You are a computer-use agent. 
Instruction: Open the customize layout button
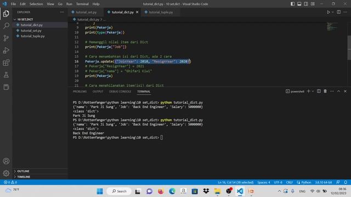click(313, 4)
